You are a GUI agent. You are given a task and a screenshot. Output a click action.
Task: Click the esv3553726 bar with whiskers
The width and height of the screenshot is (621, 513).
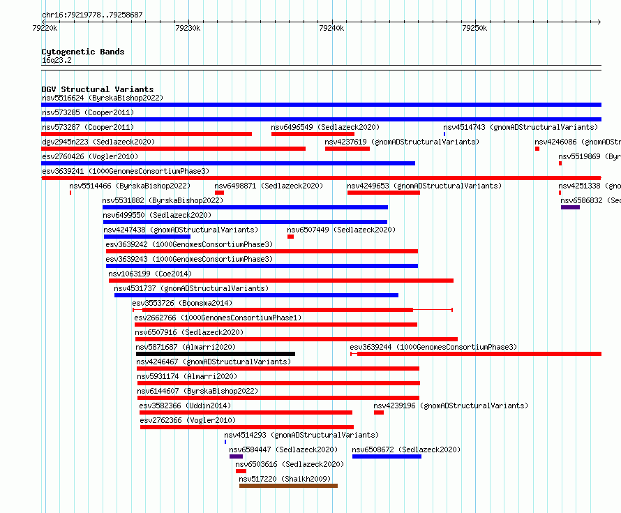[292, 310]
